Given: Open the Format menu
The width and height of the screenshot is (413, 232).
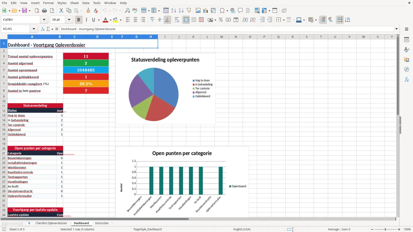Looking at the screenshot, I should tap(48, 3).
